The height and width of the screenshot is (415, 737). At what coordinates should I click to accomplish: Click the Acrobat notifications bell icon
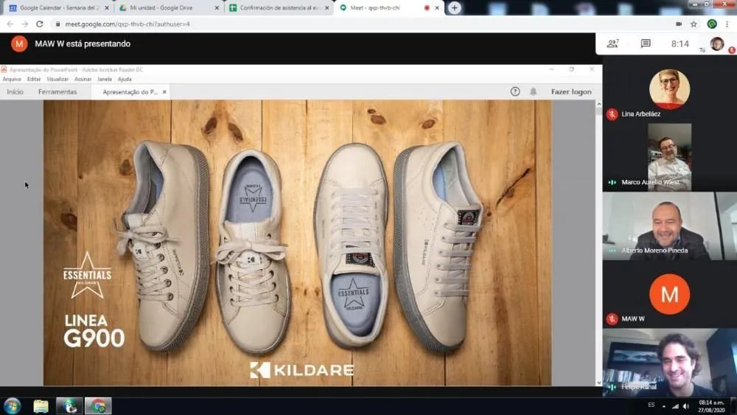click(534, 91)
